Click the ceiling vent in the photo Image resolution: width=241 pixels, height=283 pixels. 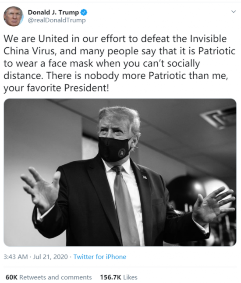click(219, 118)
